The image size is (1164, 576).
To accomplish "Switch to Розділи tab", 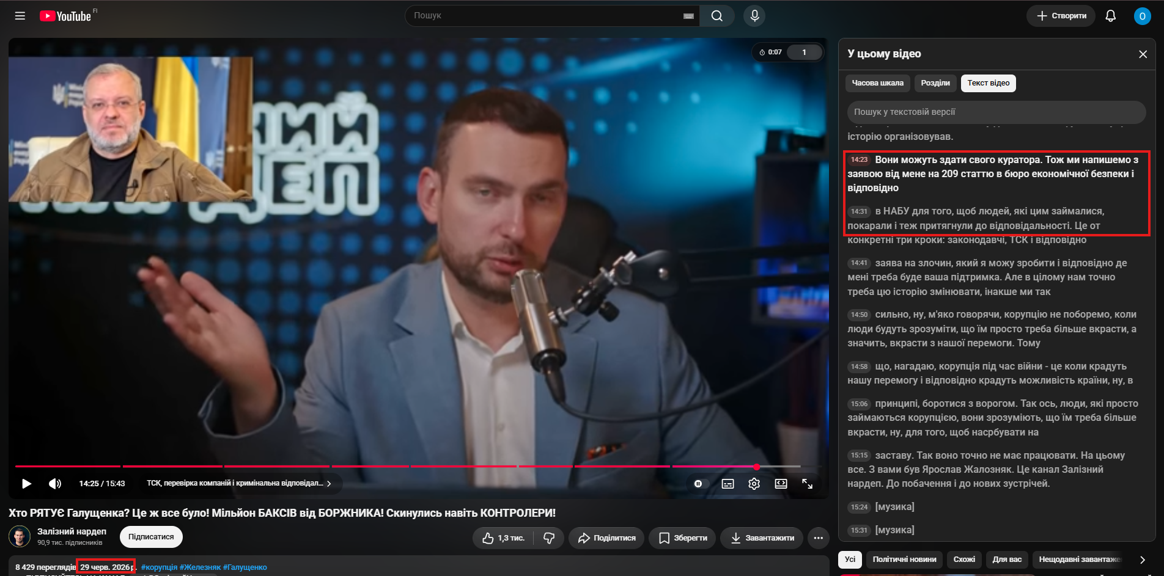I will point(935,83).
